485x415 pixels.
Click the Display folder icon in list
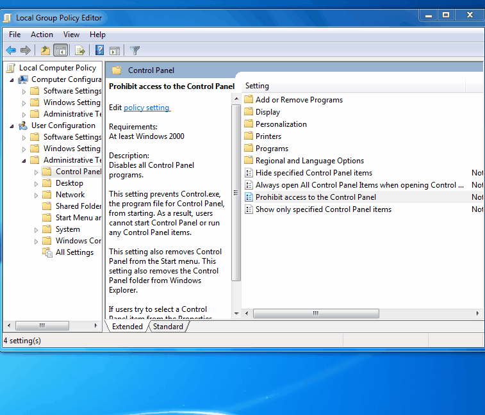click(249, 111)
